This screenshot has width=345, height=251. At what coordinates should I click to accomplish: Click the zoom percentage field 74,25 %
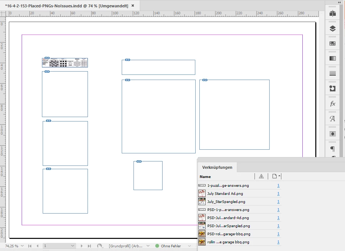[12, 246]
